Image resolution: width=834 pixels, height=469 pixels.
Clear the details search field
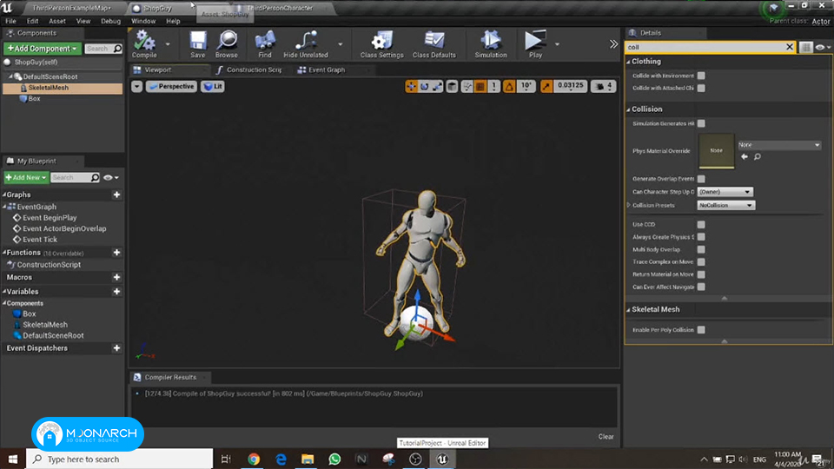[790, 47]
